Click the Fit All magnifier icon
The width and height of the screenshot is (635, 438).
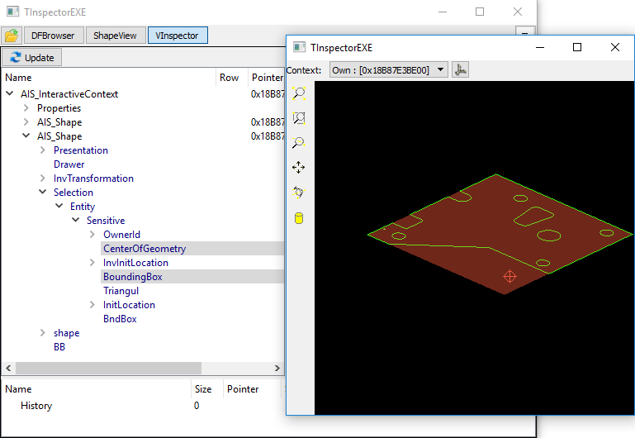[299, 93]
